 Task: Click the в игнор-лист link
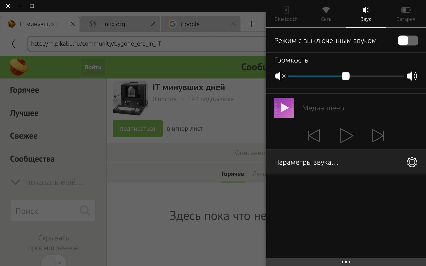pyautogui.click(x=185, y=129)
